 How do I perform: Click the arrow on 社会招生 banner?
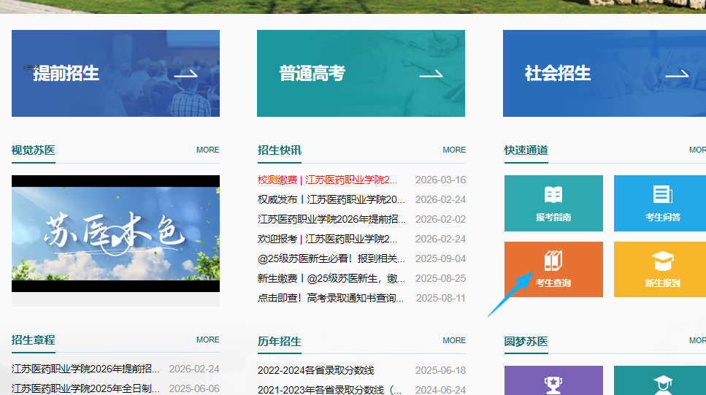(677, 74)
